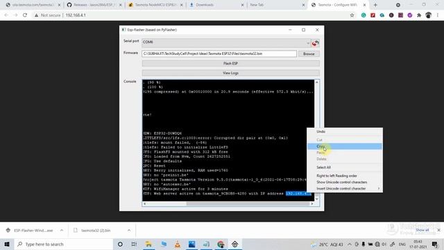Screen dimensions: 444x250
Task: Open a new browser tab with plus
Action: click(375, 5)
